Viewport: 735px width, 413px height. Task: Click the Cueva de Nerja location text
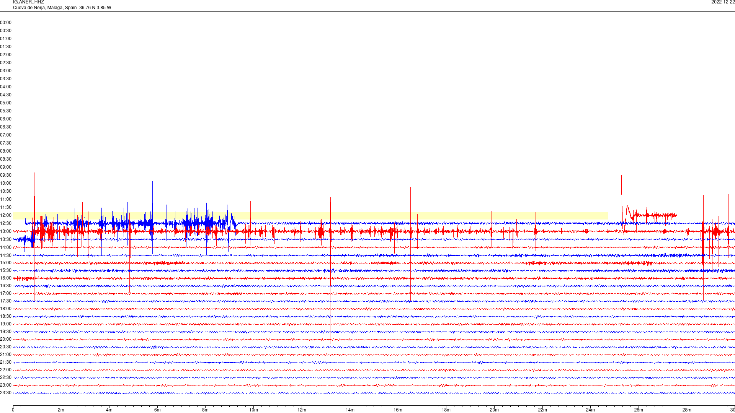pyautogui.click(x=62, y=8)
